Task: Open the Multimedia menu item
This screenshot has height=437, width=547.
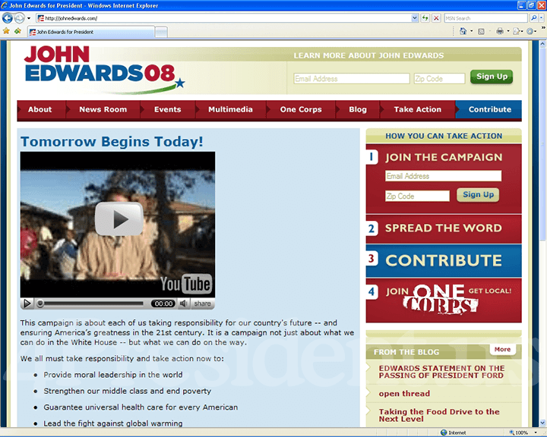Action: 230,109
